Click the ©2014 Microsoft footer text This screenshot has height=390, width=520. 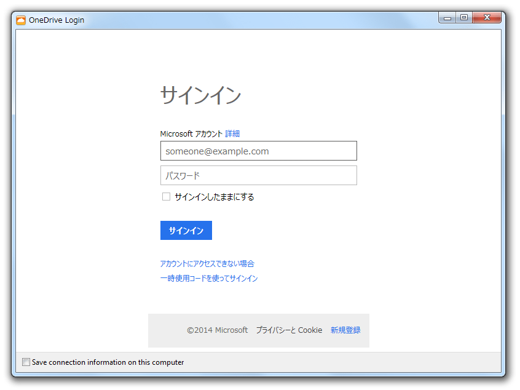pyautogui.click(x=218, y=330)
